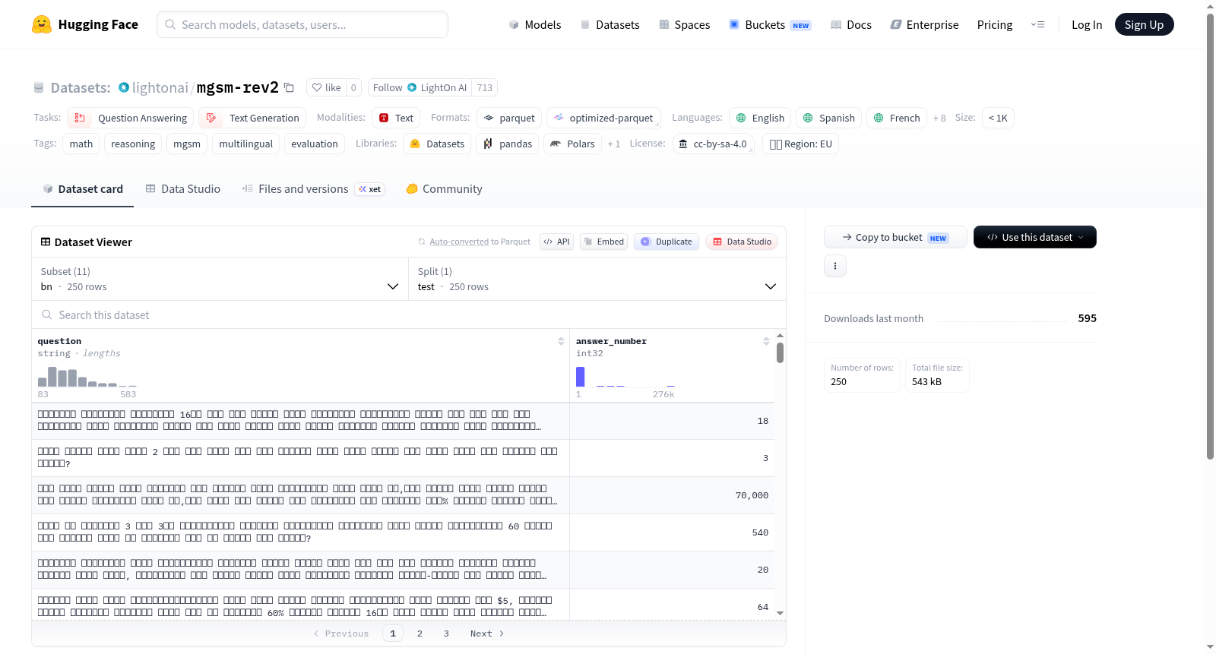Click the Datasets heading stack icon
This screenshot has height=654, width=1216.
click(x=39, y=87)
